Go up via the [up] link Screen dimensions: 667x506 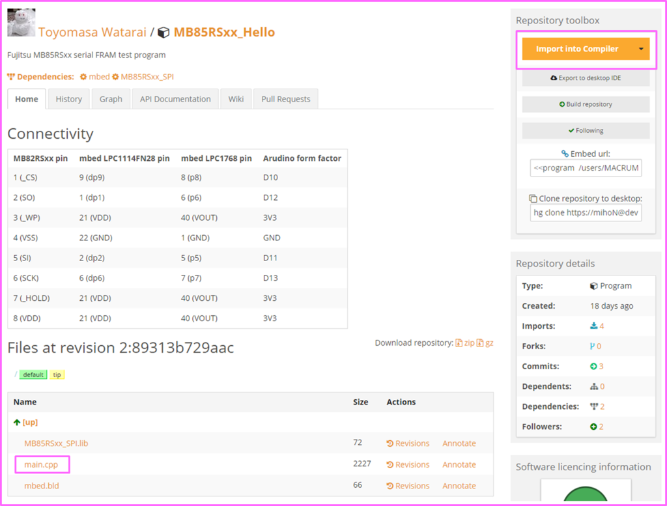click(x=30, y=422)
